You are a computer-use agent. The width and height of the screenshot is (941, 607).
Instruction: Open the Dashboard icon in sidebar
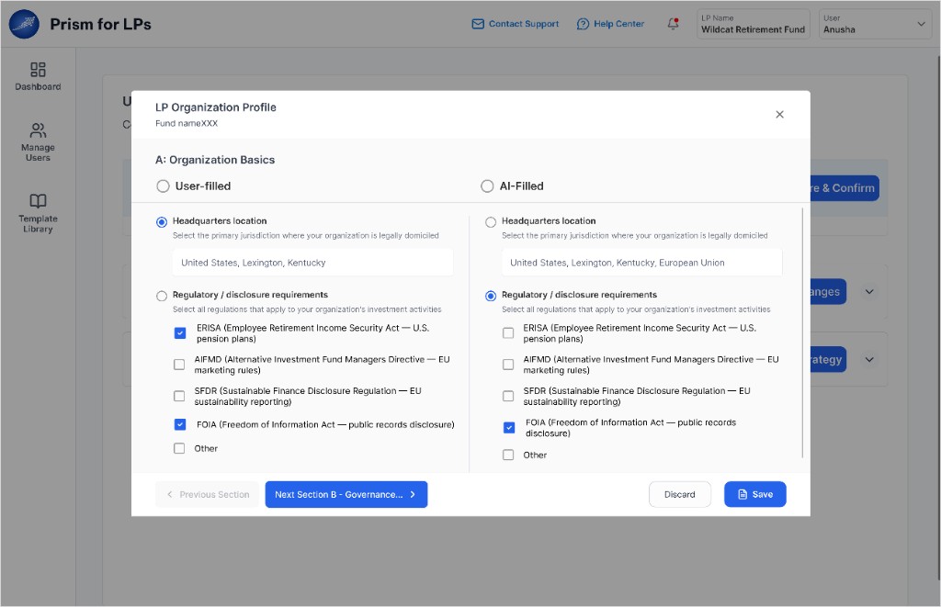(x=38, y=70)
